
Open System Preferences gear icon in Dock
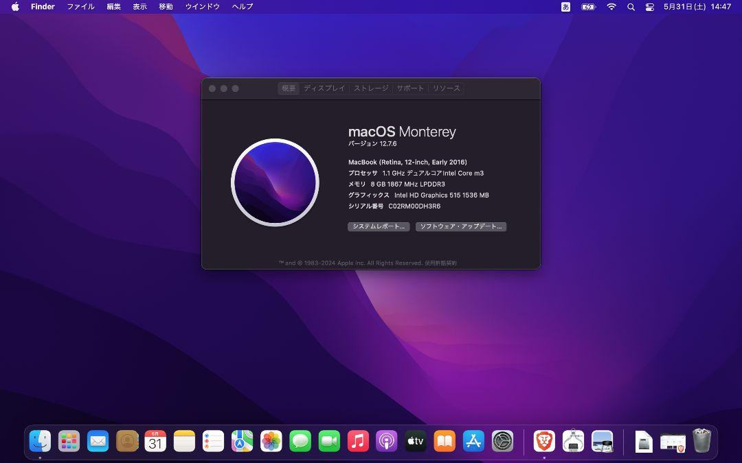(502, 441)
